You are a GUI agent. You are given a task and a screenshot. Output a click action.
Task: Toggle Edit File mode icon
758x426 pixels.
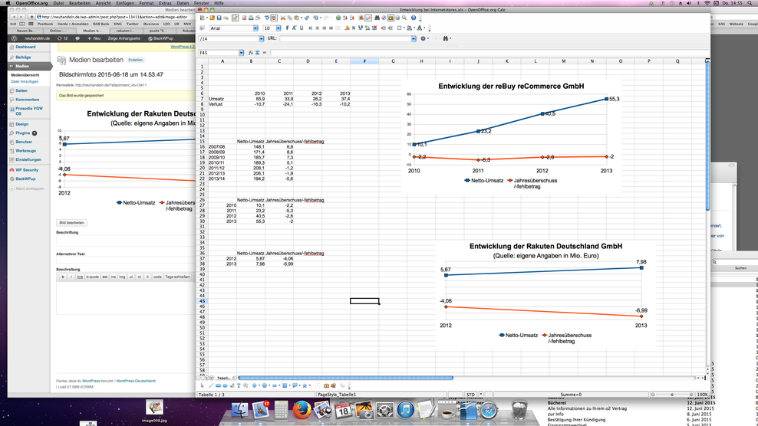coord(235,18)
